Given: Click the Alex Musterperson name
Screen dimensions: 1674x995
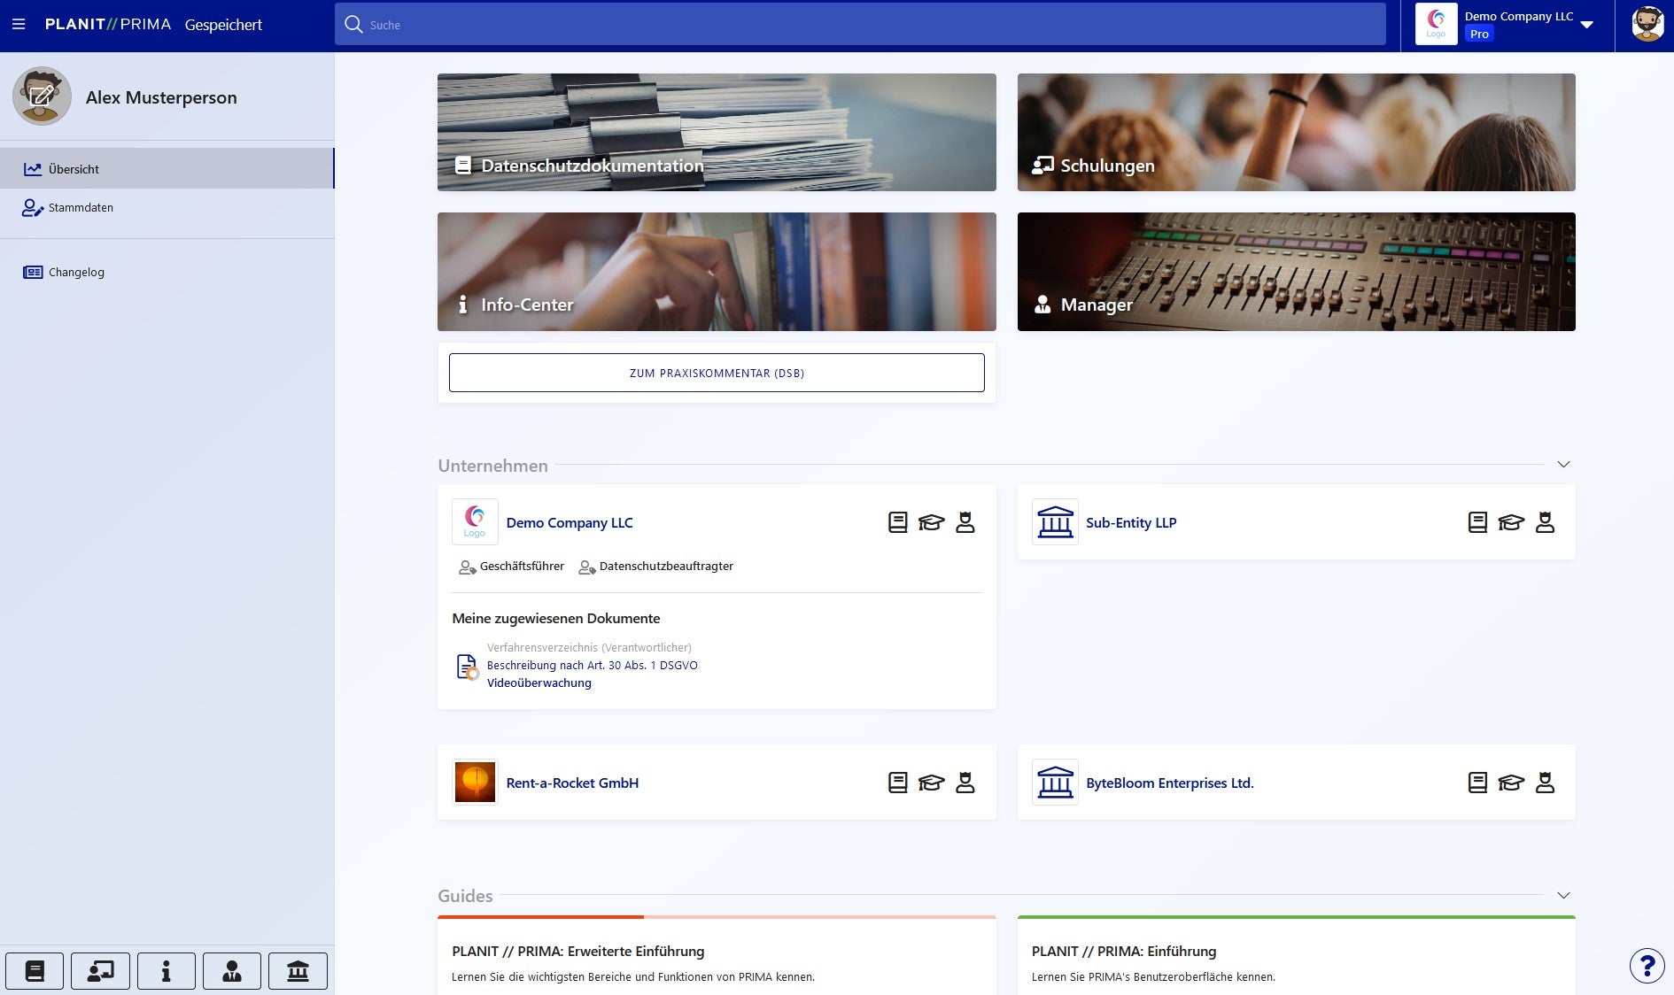Looking at the screenshot, I should (161, 97).
